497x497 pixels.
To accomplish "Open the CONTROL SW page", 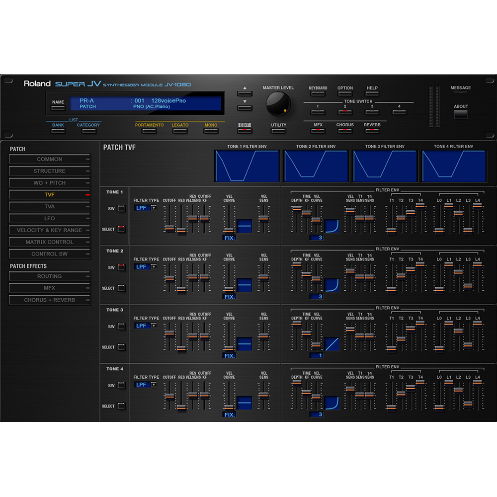I will click(x=50, y=254).
